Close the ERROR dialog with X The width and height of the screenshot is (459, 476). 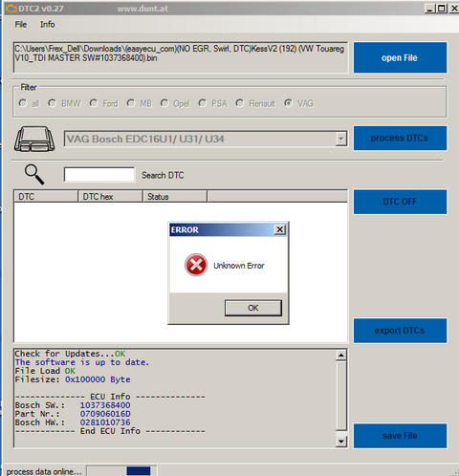[x=280, y=229]
